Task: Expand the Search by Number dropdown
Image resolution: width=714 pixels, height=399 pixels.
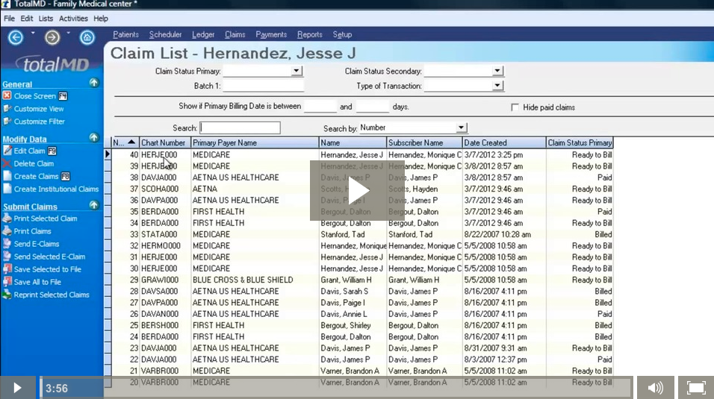Action: click(462, 128)
